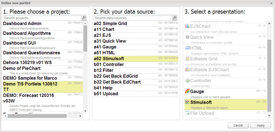The width and height of the screenshot is (275, 132).
Task: Cancel the portlet definition
Action: (238, 125)
